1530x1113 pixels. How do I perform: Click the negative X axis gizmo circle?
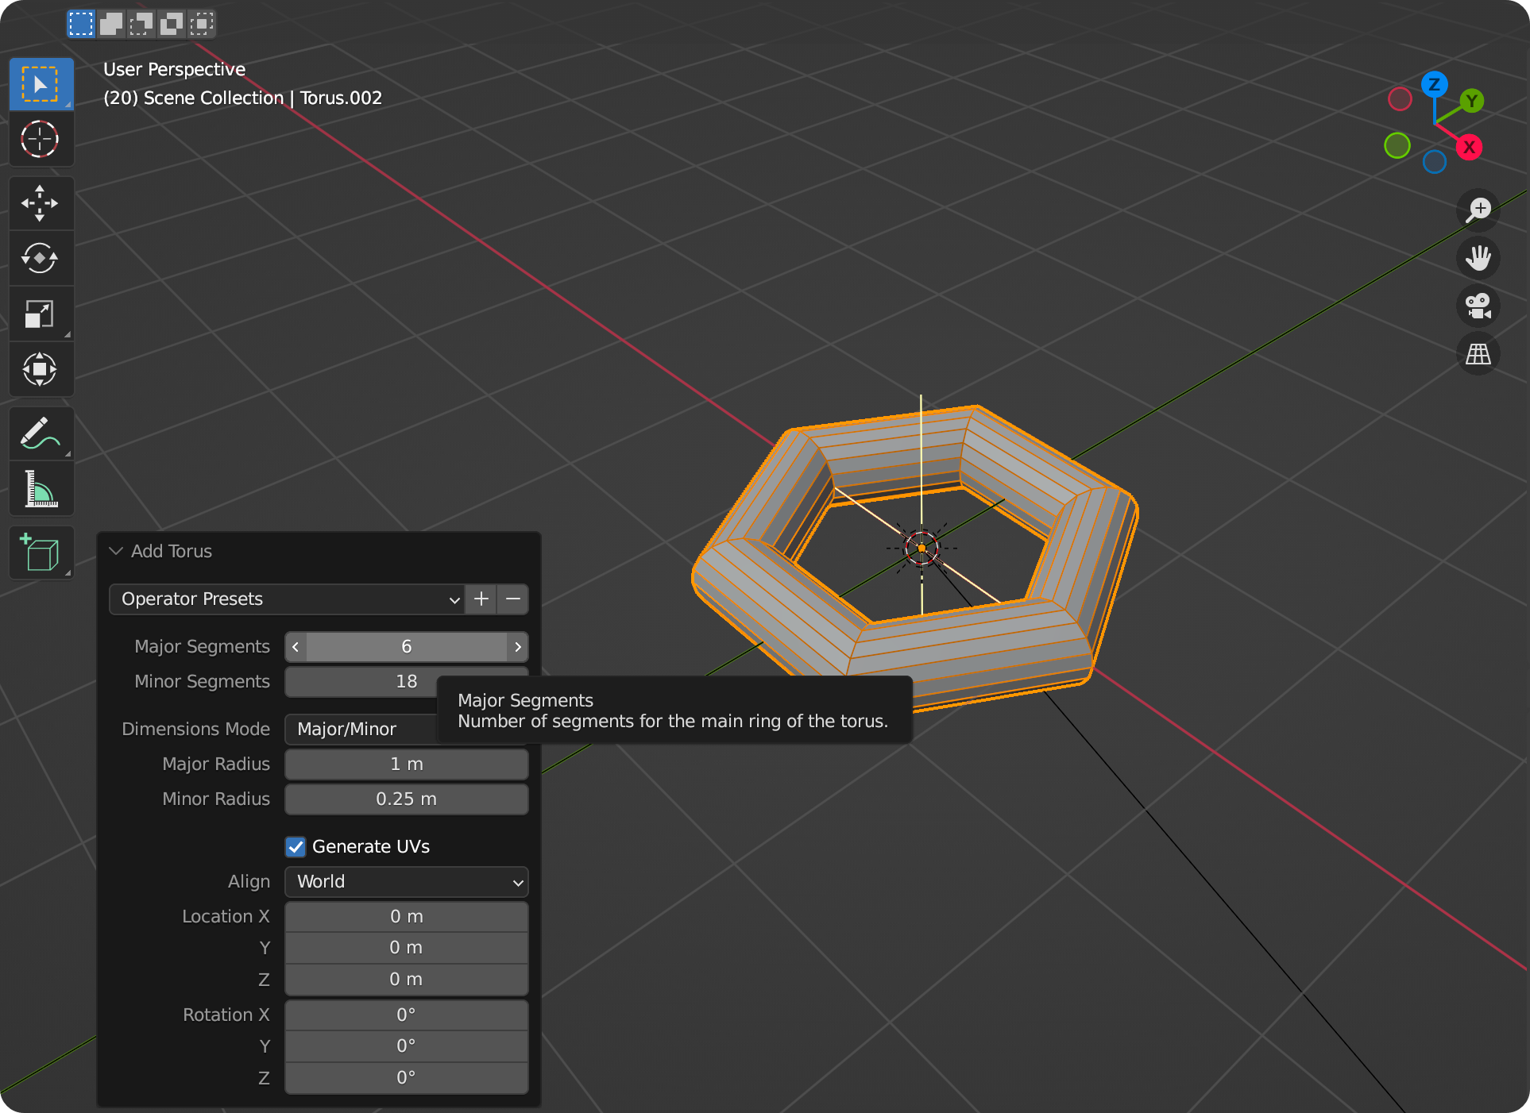coord(1400,99)
